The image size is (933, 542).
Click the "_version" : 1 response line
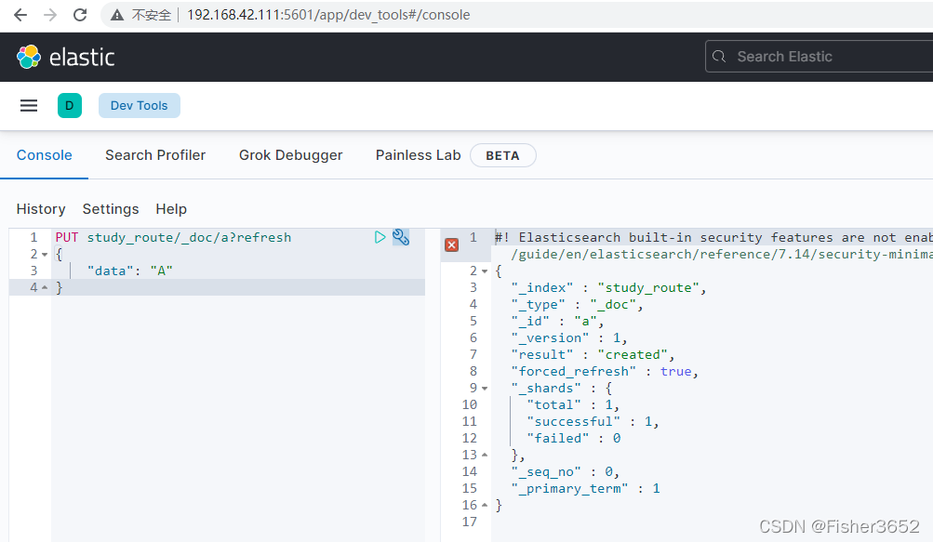click(569, 337)
